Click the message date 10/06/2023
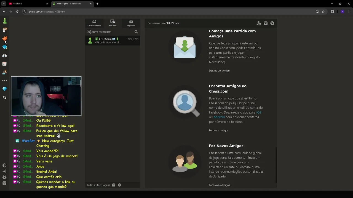The height and width of the screenshot is (198, 353). pyautogui.click(x=132, y=39)
